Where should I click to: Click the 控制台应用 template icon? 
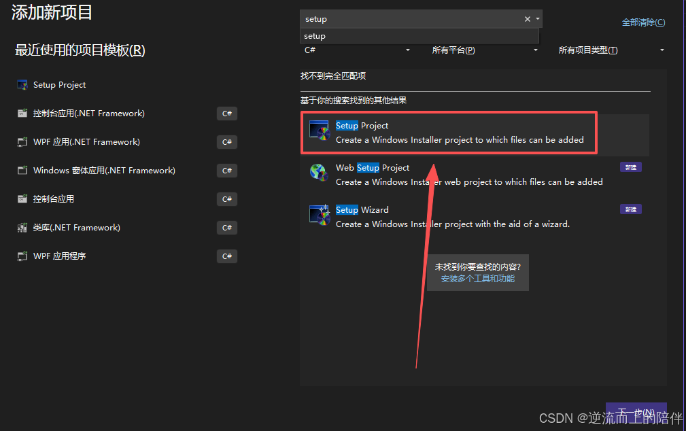coord(22,199)
